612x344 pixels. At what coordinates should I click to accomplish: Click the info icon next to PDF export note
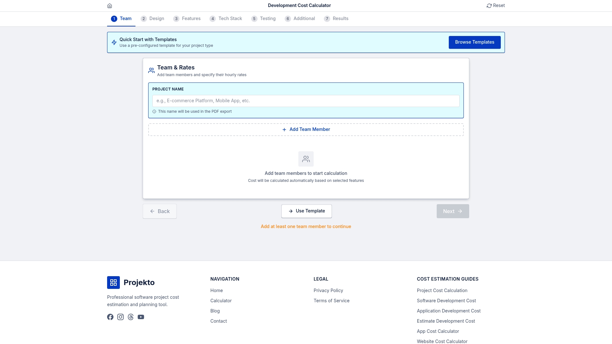154,111
